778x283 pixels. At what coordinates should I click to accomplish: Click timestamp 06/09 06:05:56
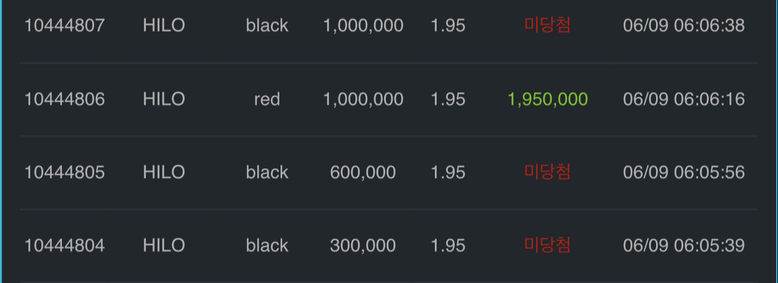pyautogui.click(x=684, y=173)
